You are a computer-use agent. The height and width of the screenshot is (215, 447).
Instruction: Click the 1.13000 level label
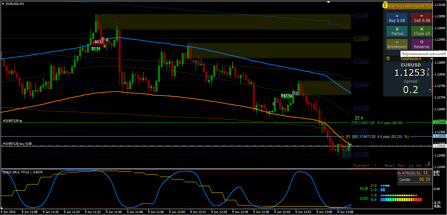[361, 38]
